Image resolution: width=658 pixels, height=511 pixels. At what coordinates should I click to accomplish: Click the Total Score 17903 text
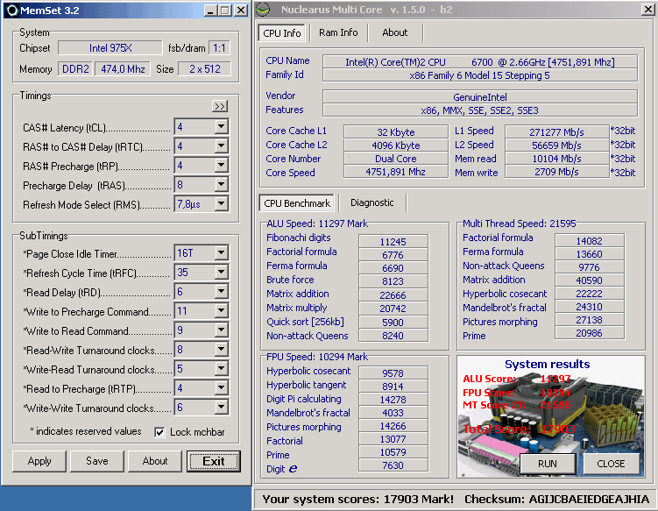pyautogui.click(x=519, y=429)
